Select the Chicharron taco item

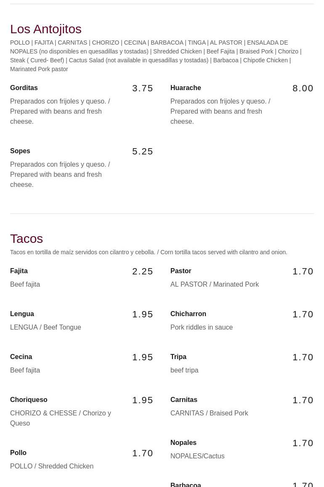point(188,314)
